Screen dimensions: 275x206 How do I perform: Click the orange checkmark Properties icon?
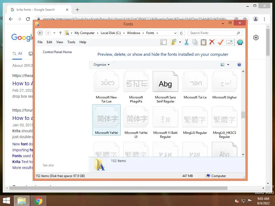click(220, 42)
